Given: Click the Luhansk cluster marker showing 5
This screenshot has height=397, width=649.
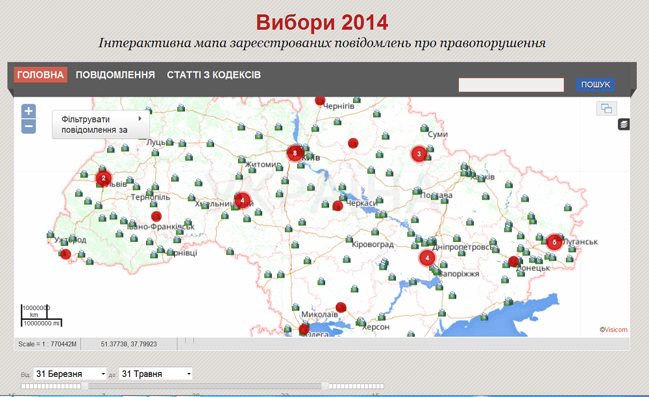Looking at the screenshot, I should click(x=554, y=242).
